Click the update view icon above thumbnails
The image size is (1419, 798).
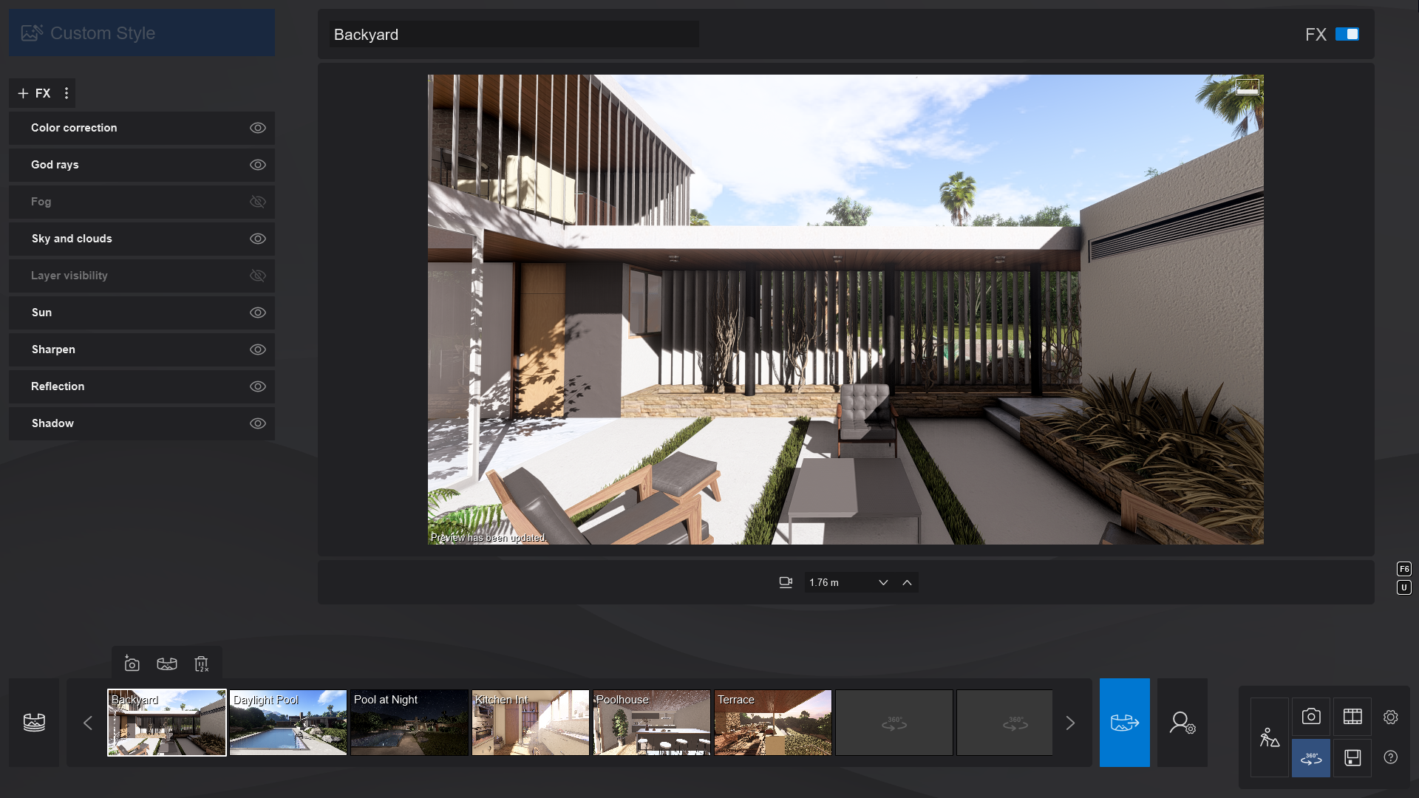click(x=167, y=664)
